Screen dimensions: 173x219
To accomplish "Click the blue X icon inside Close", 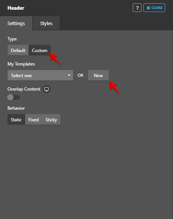I will [148, 8].
